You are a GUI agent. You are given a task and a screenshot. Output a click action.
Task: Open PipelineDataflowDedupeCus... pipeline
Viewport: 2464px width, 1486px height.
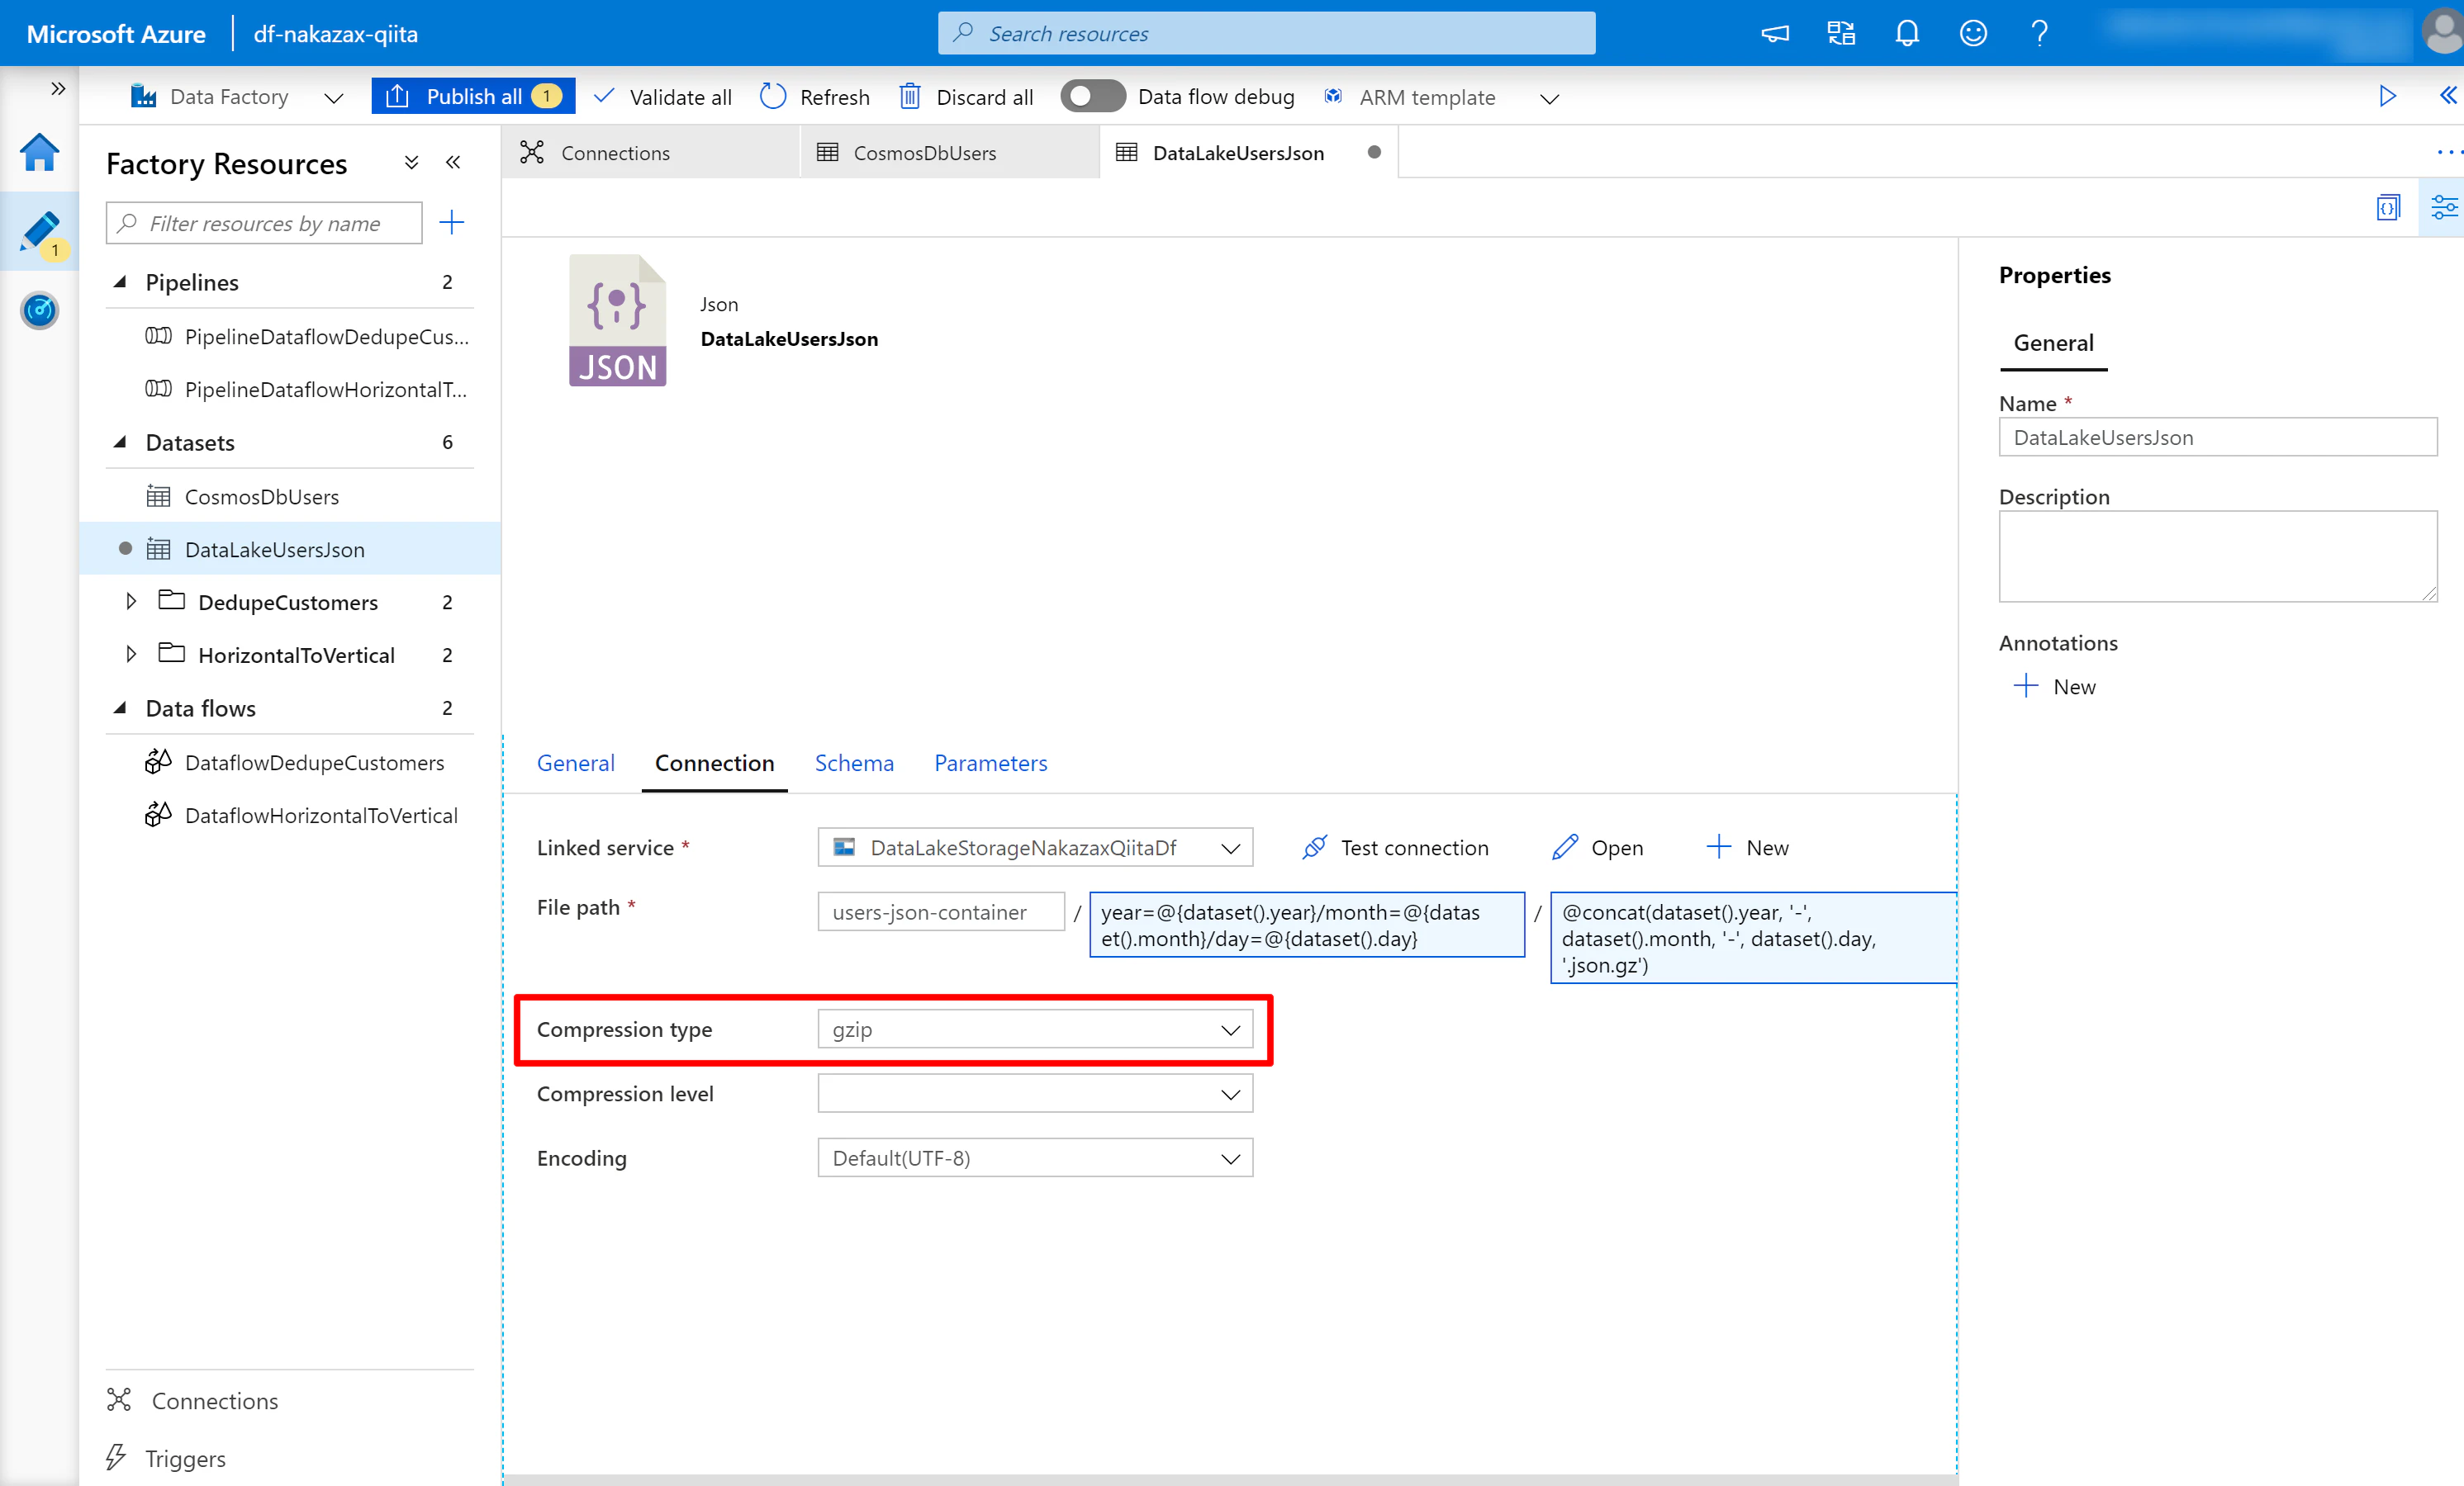[308, 337]
